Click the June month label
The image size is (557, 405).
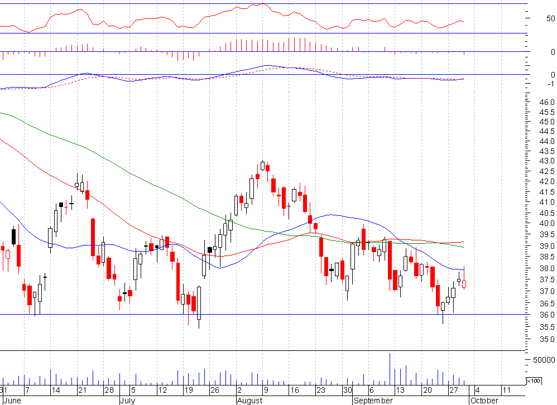[x=11, y=401]
